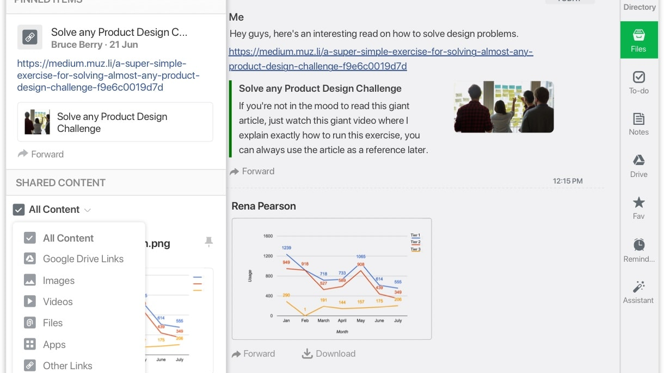Select Videos filter option
This screenshot has height=373, width=664.
[58, 302]
